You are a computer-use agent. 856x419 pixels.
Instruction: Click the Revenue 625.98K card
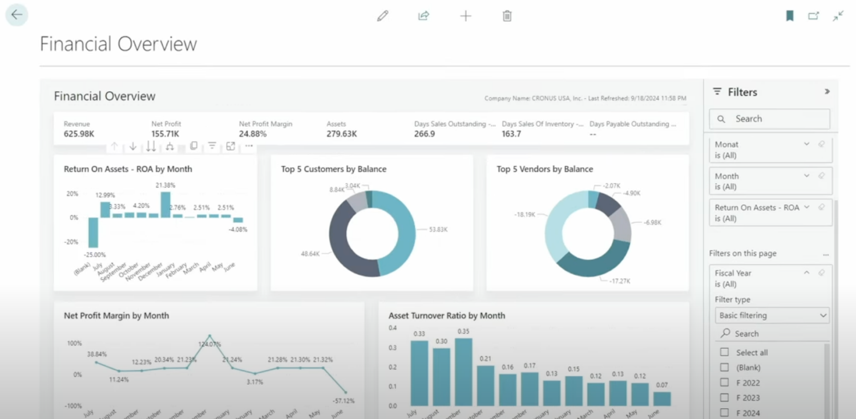point(79,129)
